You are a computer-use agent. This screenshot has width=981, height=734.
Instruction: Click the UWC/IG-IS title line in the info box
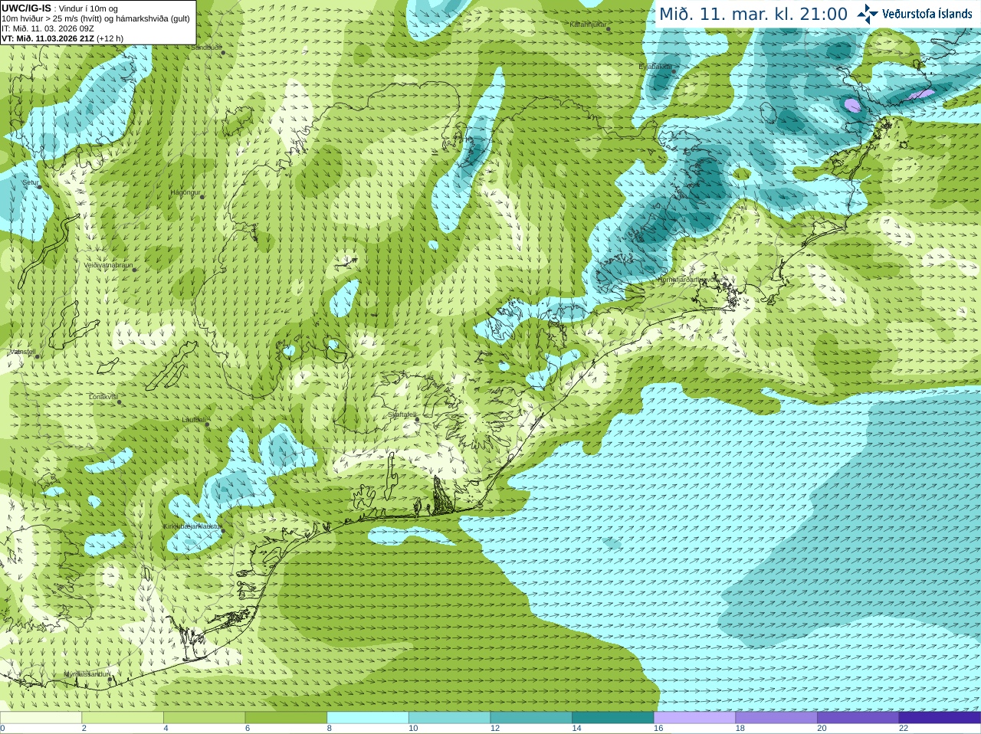click(x=60, y=8)
